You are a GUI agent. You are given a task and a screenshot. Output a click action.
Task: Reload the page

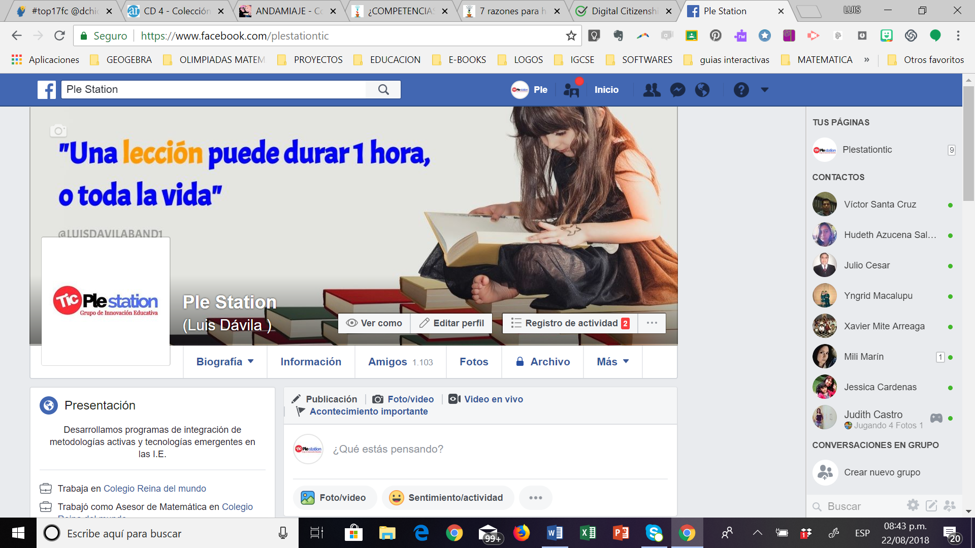(59, 36)
